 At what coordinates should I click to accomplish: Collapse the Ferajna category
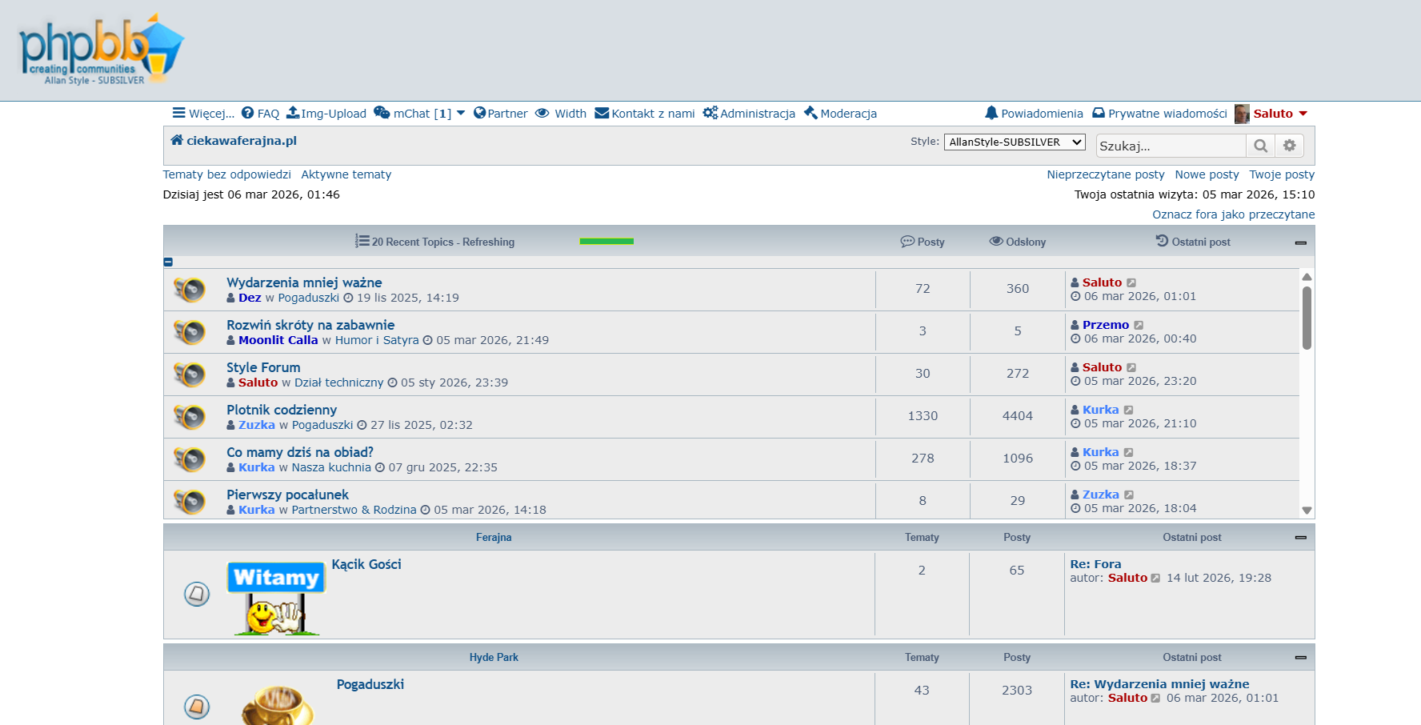[1300, 538]
